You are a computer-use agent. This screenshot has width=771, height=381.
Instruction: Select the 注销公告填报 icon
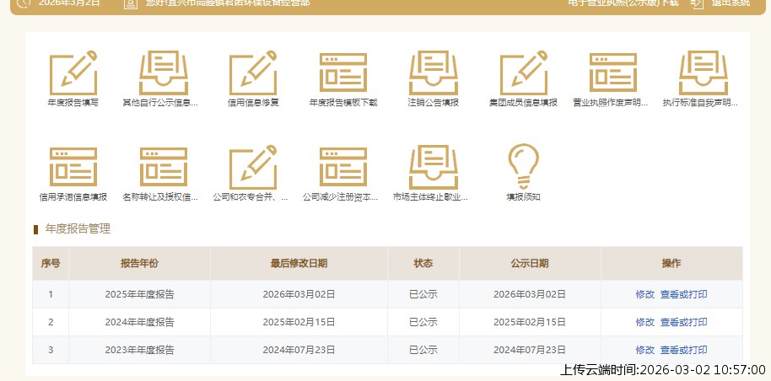click(433, 72)
